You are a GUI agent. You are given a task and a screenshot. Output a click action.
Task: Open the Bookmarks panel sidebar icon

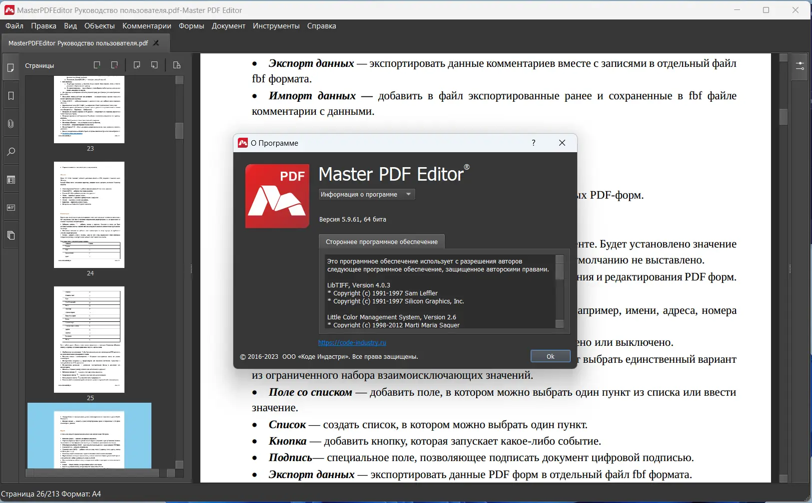click(x=10, y=96)
